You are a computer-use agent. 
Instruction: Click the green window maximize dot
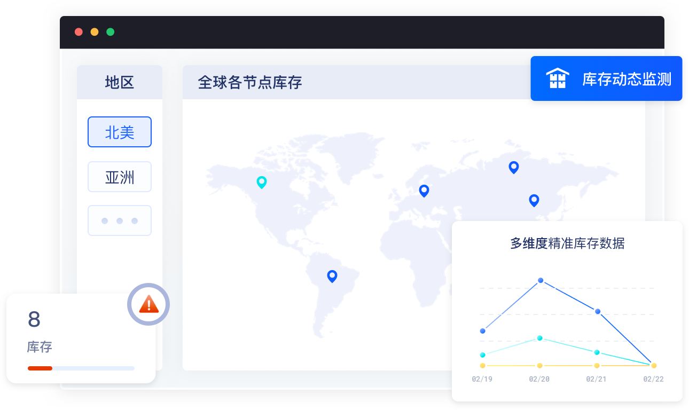point(111,32)
